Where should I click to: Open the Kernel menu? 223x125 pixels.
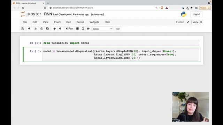point(80,22)
